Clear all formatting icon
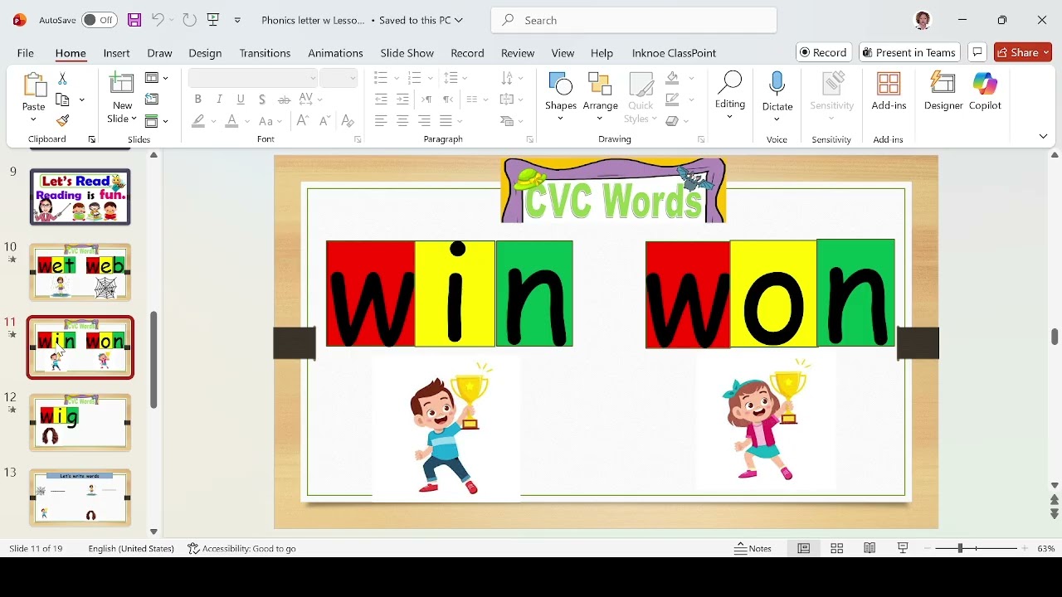 click(x=348, y=121)
